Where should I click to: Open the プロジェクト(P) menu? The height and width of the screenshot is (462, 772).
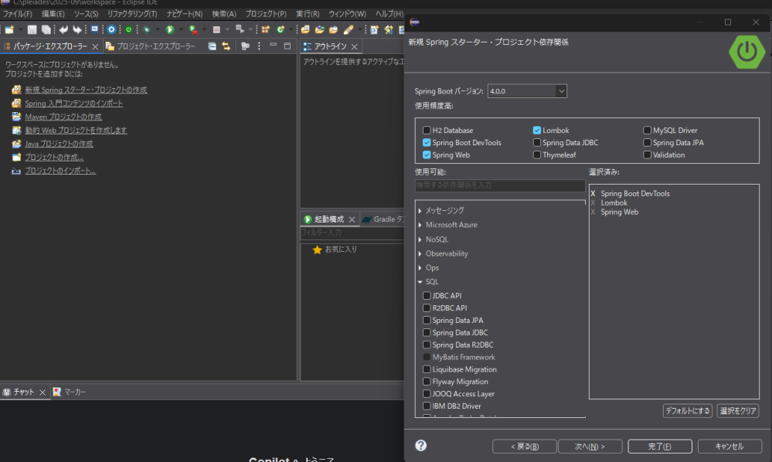265,14
